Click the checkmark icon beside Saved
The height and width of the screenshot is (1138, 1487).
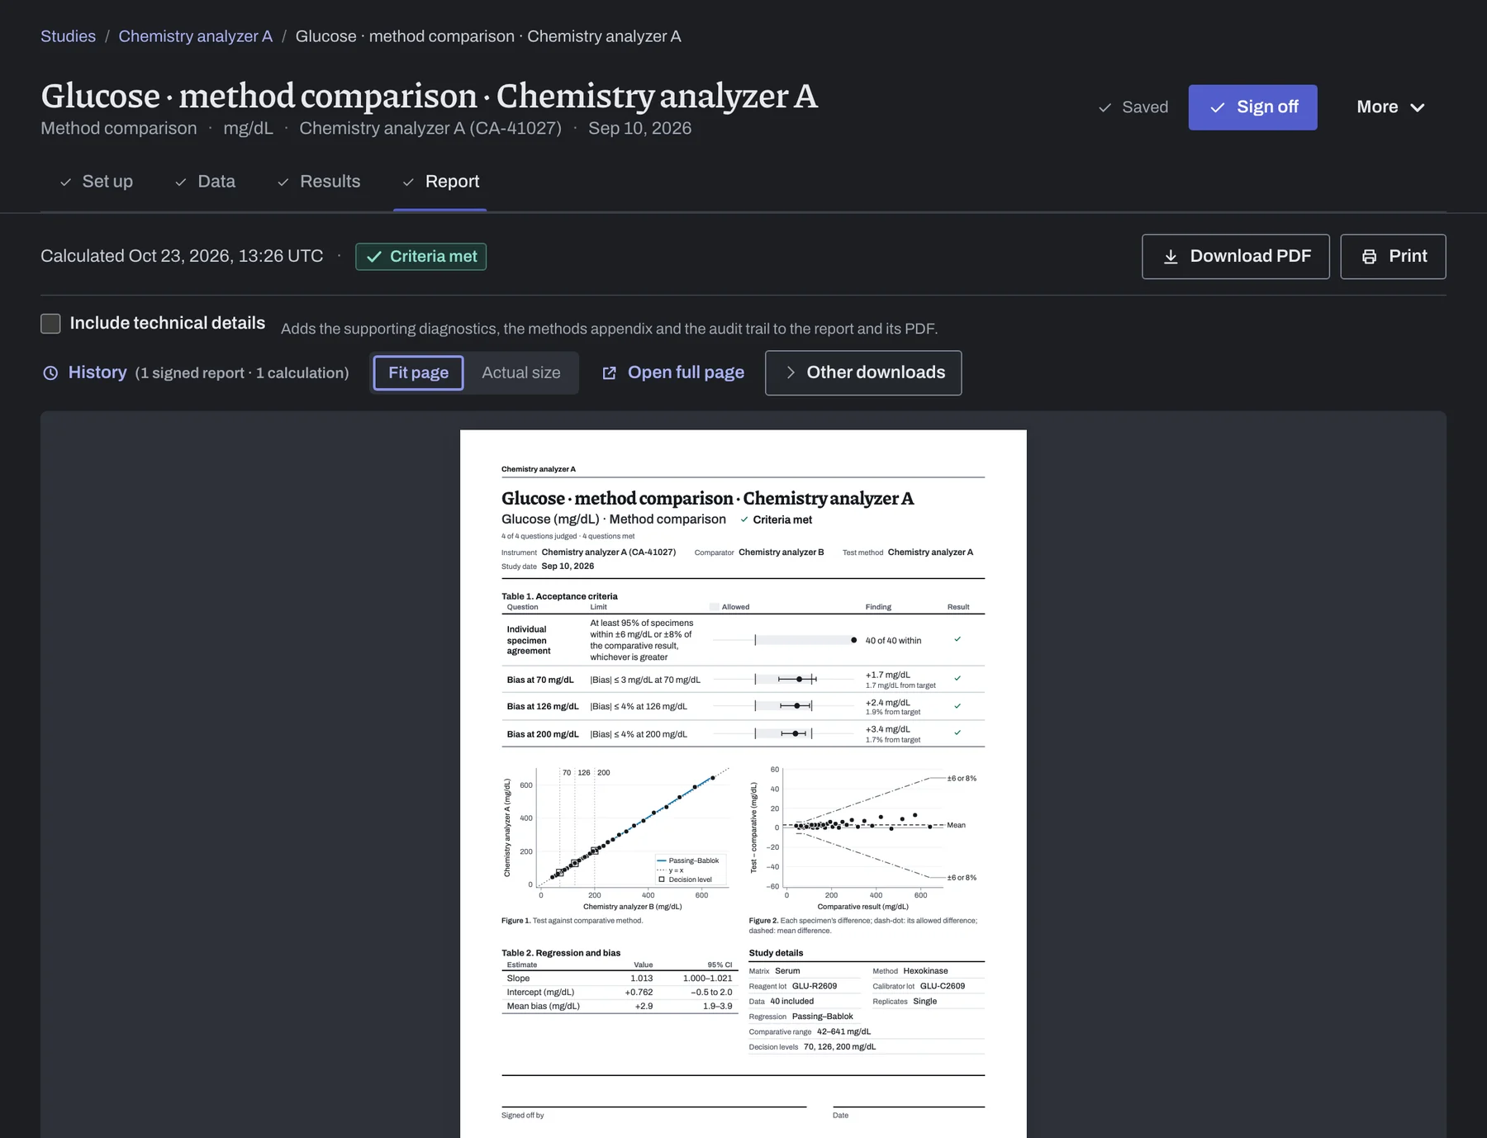(x=1105, y=107)
